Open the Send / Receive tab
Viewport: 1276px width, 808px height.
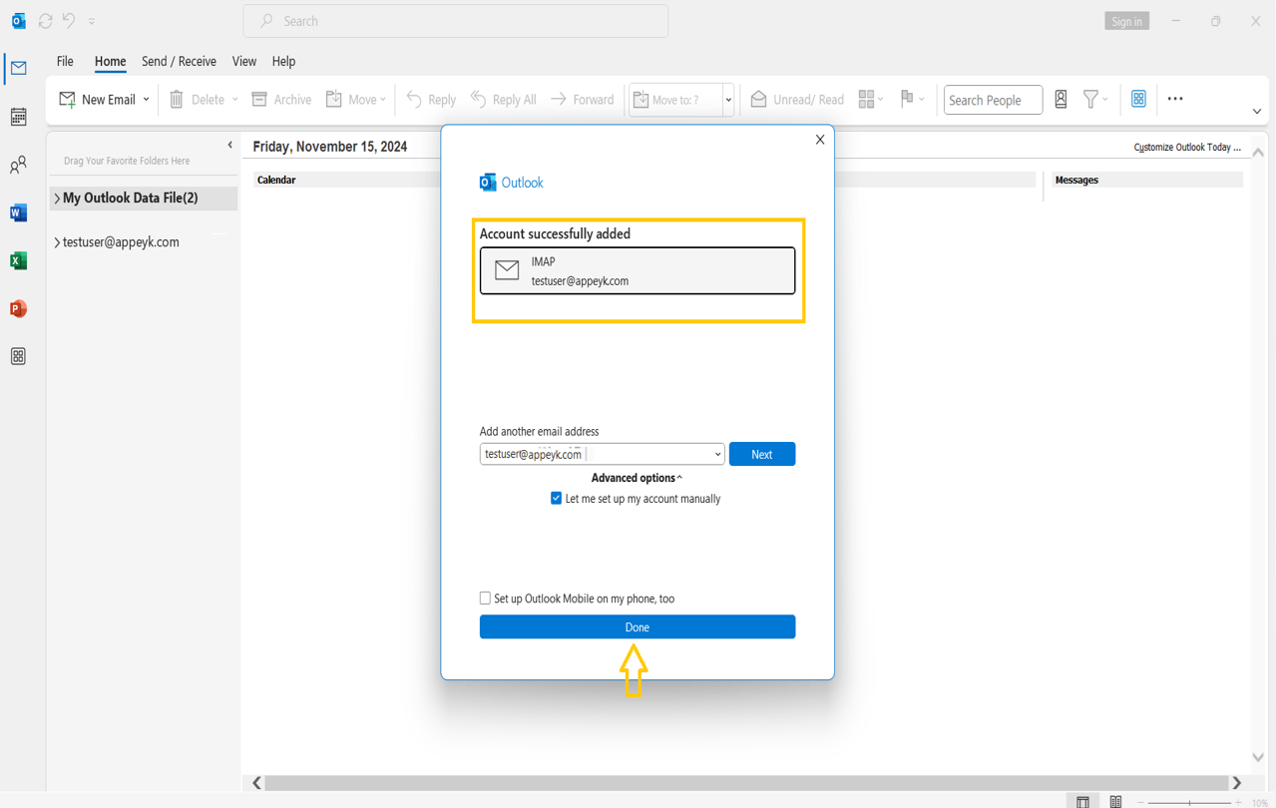pyautogui.click(x=179, y=61)
